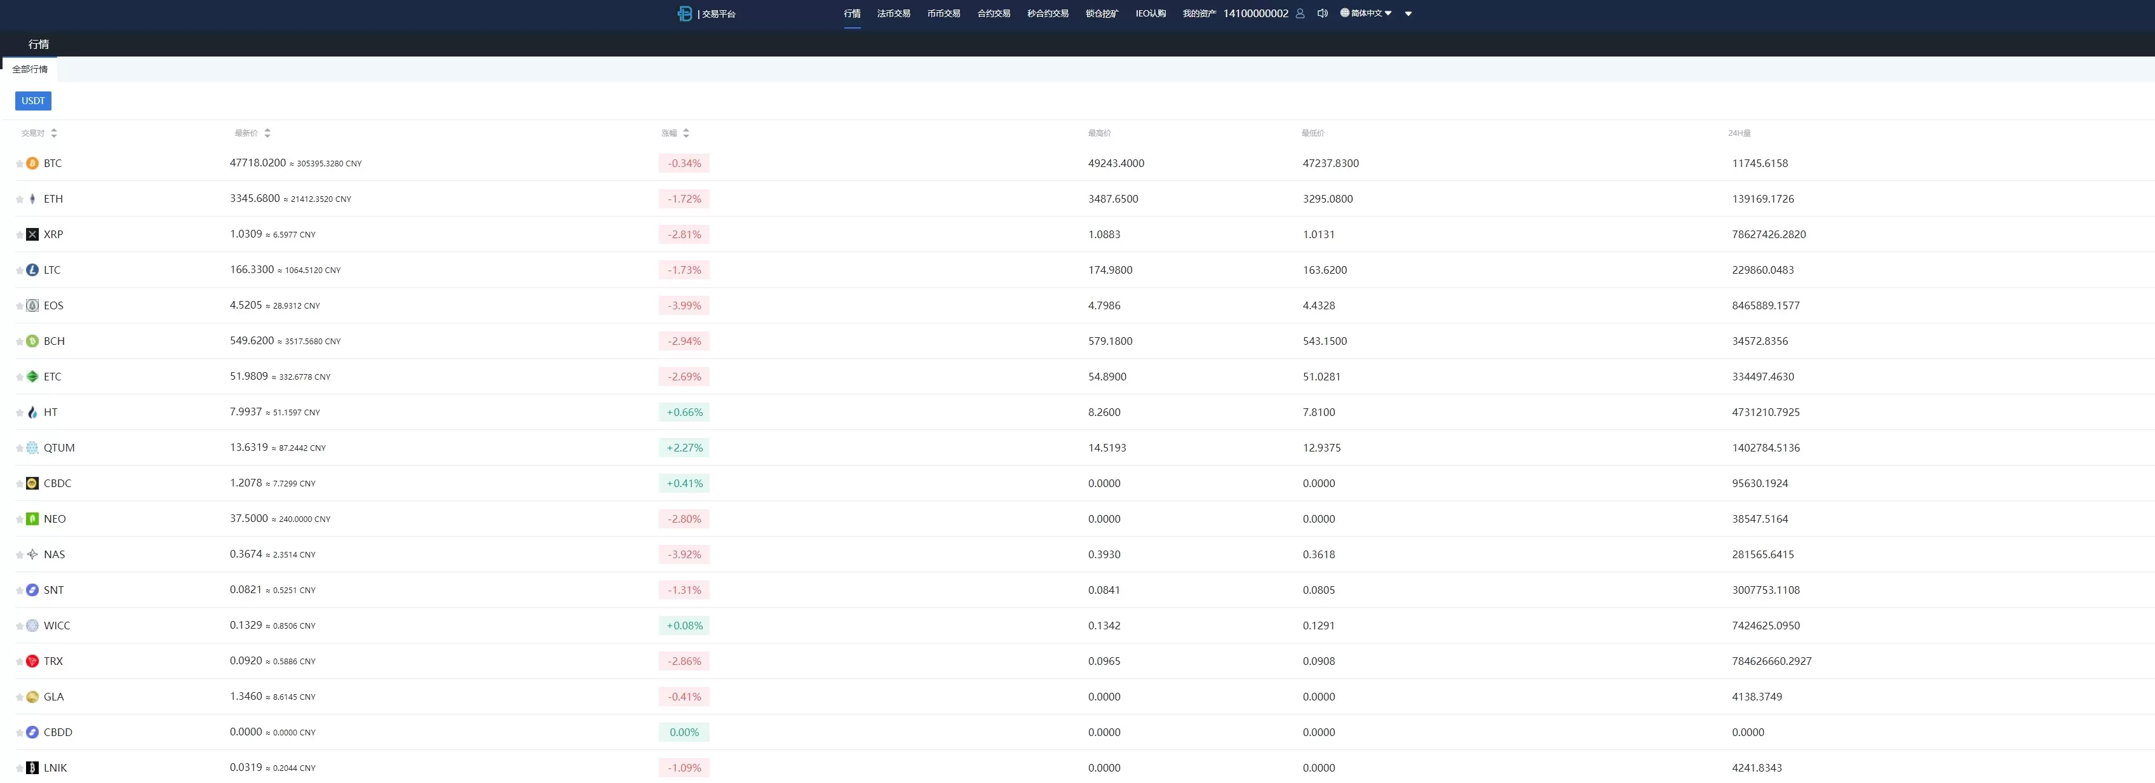Open 法币交易 in the navigation menu
This screenshot has width=2155, height=783.
click(x=893, y=13)
